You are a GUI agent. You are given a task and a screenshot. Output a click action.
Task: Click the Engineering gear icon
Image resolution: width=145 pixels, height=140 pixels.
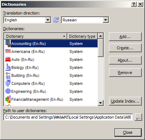click(8, 91)
